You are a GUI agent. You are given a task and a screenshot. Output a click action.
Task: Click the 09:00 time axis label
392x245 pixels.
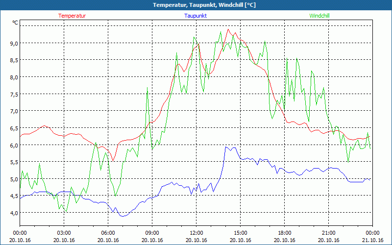(x=152, y=233)
